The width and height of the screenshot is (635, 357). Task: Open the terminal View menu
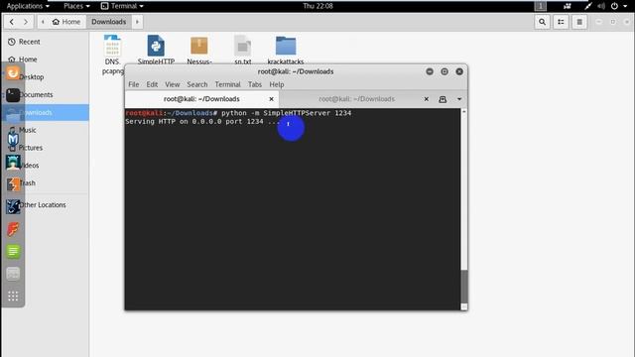[172, 84]
